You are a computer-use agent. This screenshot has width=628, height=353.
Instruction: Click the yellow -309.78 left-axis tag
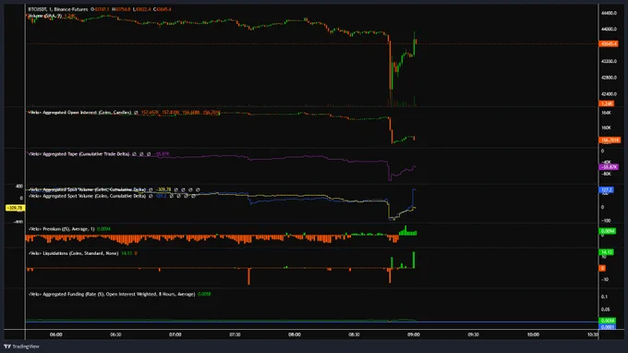coord(15,208)
